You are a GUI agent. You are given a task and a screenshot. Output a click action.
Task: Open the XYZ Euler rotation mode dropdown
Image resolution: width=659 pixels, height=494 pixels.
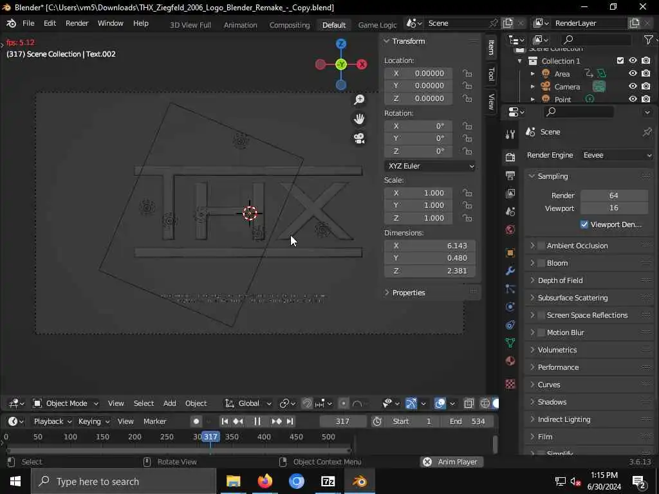coord(429,166)
